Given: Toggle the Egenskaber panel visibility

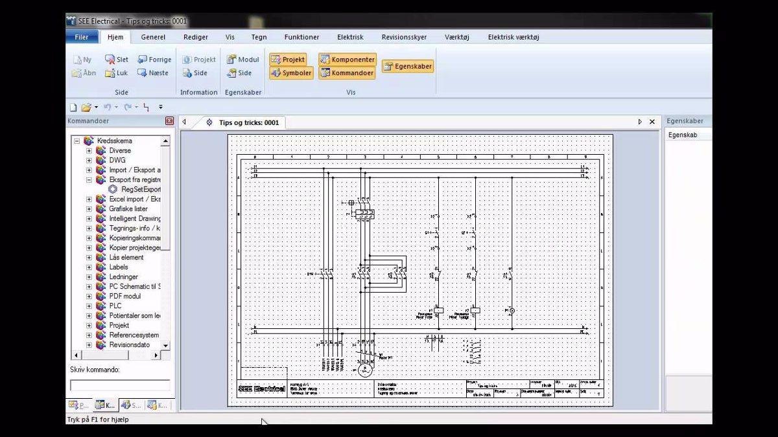Looking at the screenshot, I should click(407, 66).
